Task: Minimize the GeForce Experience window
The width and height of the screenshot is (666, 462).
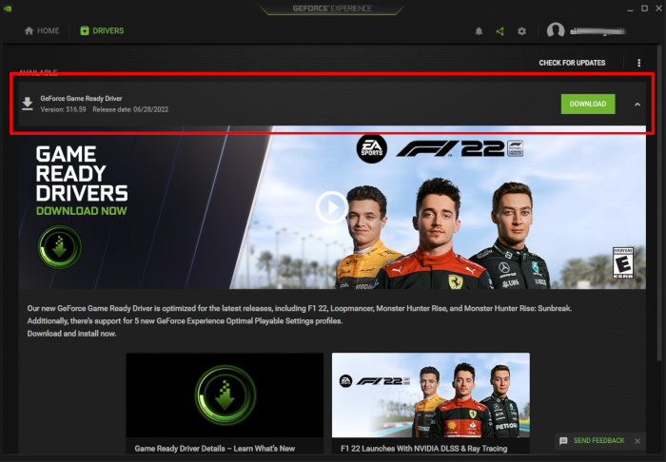Action: 631,9
